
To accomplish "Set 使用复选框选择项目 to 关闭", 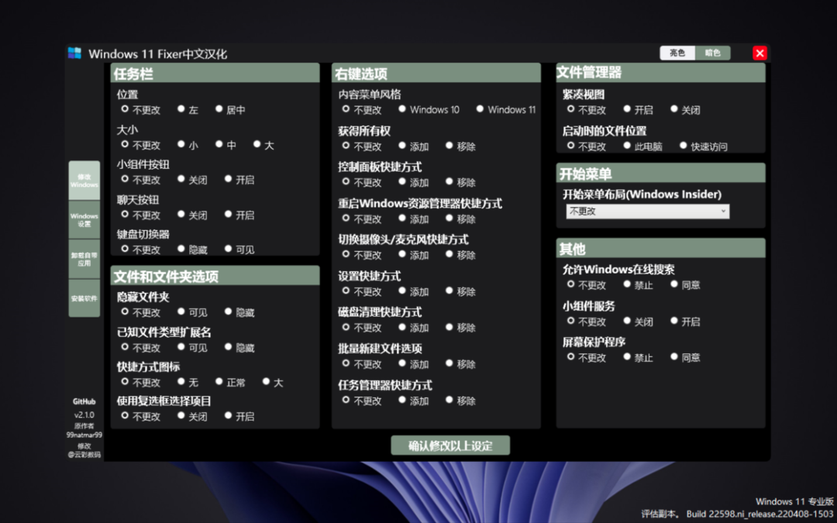I will pos(193,416).
